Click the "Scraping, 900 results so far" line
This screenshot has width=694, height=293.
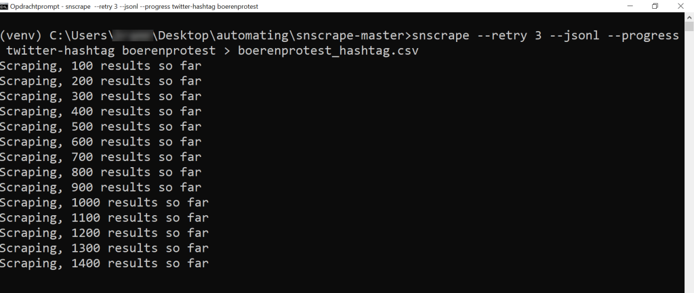(x=100, y=187)
